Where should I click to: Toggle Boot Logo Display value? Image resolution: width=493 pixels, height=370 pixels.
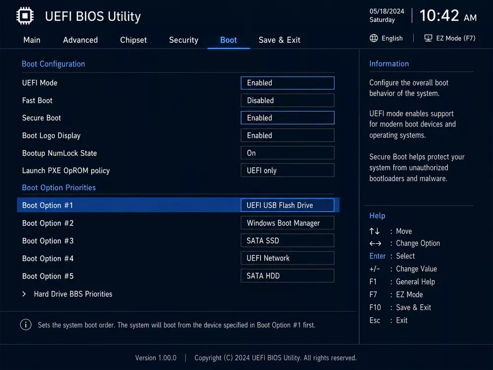[287, 135]
